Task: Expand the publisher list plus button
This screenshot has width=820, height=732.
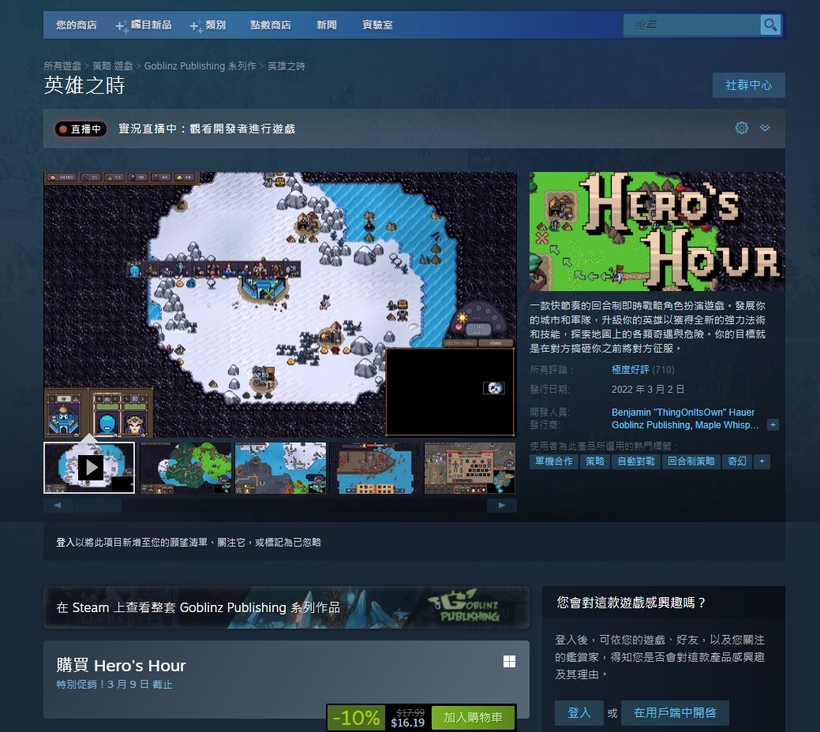Action: (773, 425)
